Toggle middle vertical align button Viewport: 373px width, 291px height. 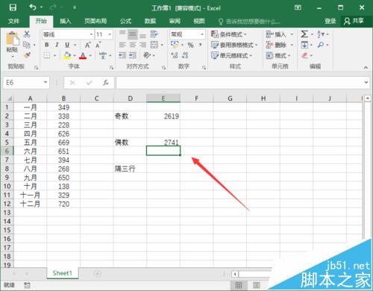click(x=133, y=34)
